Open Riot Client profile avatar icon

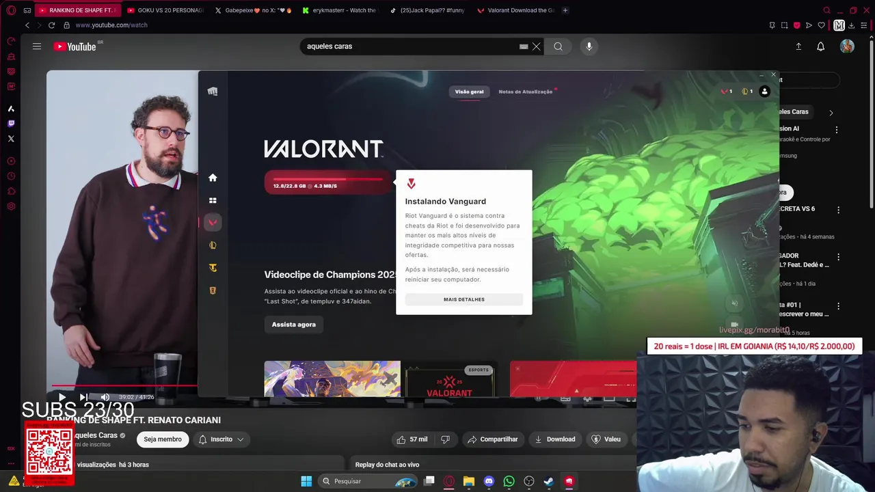[764, 92]
